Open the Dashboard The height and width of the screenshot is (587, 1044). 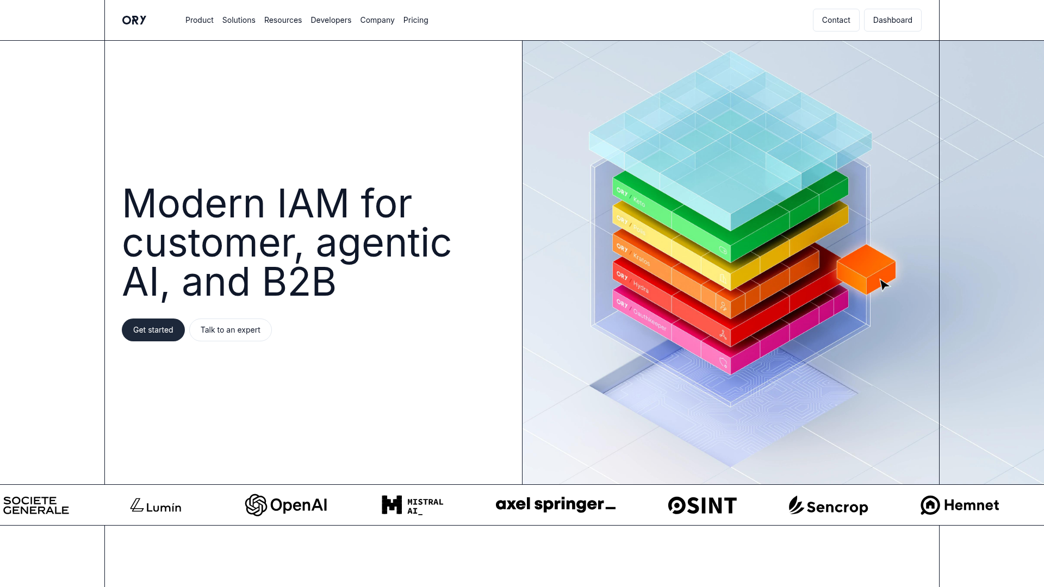[x=892, y=20]
